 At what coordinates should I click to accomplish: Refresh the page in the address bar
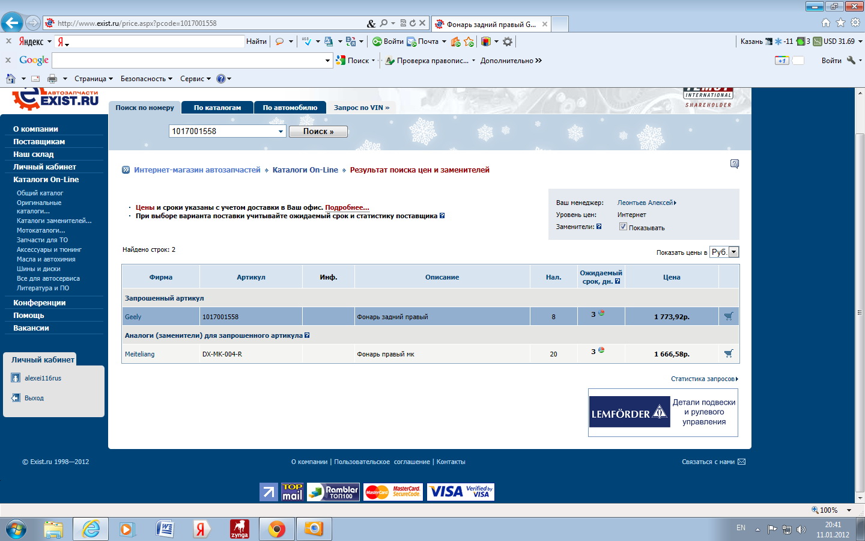413,23
